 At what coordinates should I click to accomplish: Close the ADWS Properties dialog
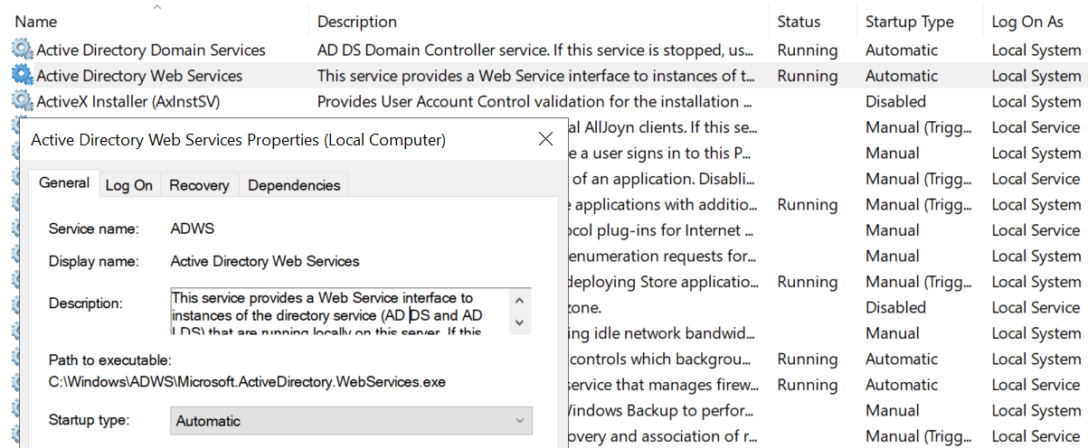point(545,140)
